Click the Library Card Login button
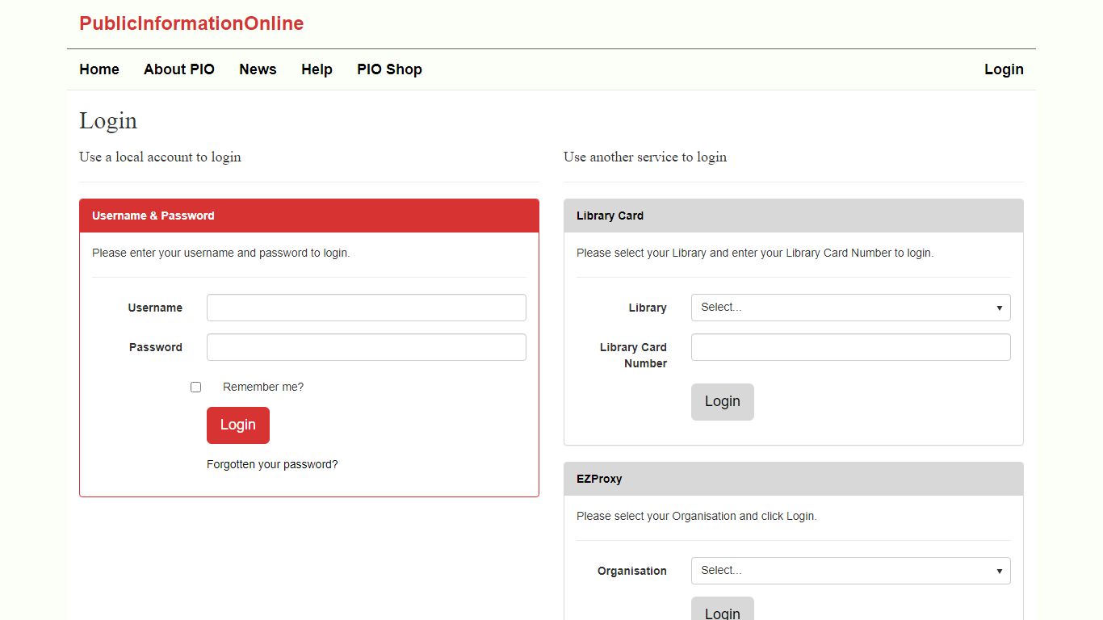The height and width of the screenshot is (620, 1103). click(723, 402)
